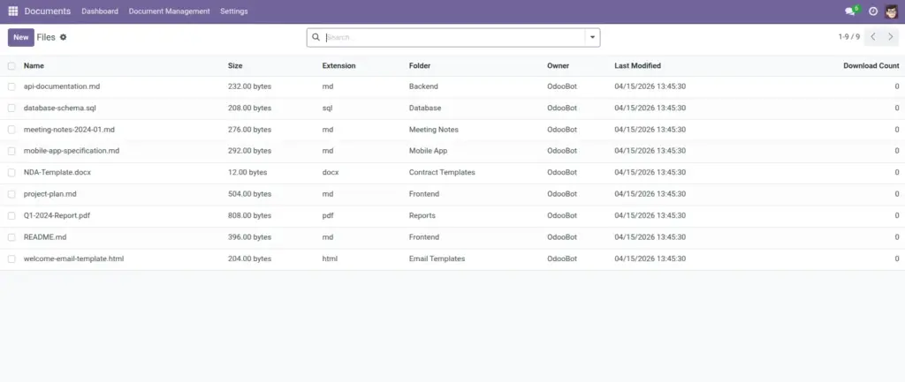
Task: Open the Dashboard menu
Action: pos(100,11)
